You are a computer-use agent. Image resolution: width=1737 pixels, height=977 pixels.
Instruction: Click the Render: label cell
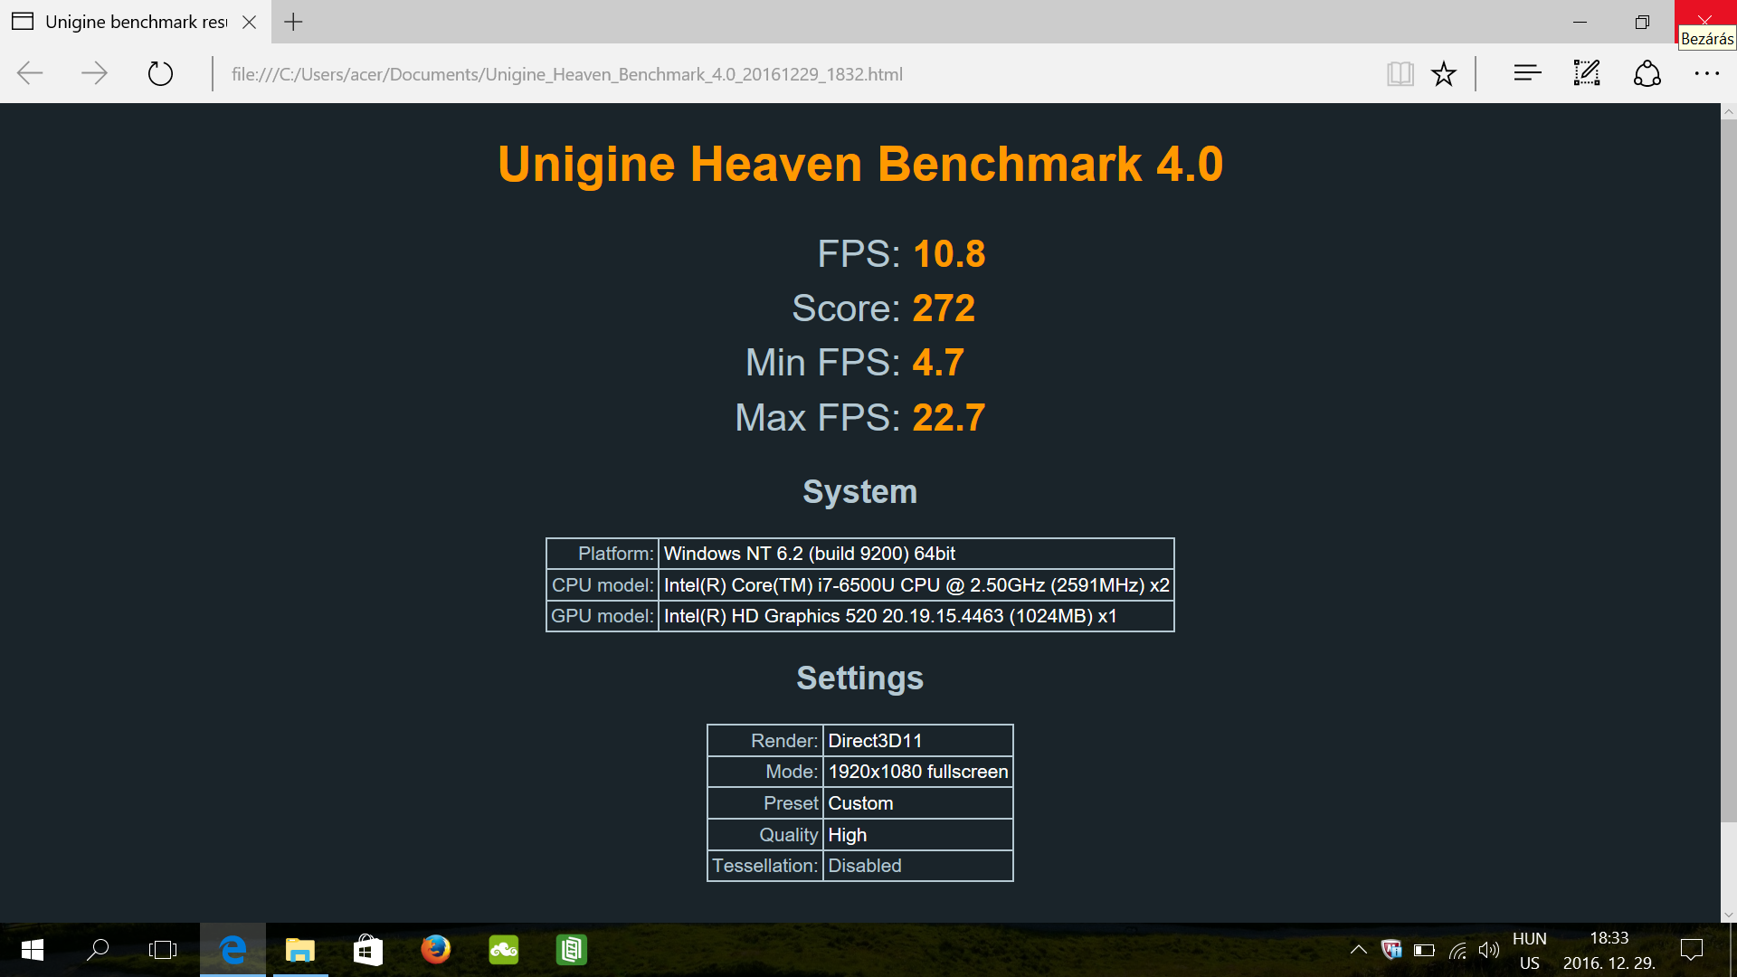[x=765, y=741]
